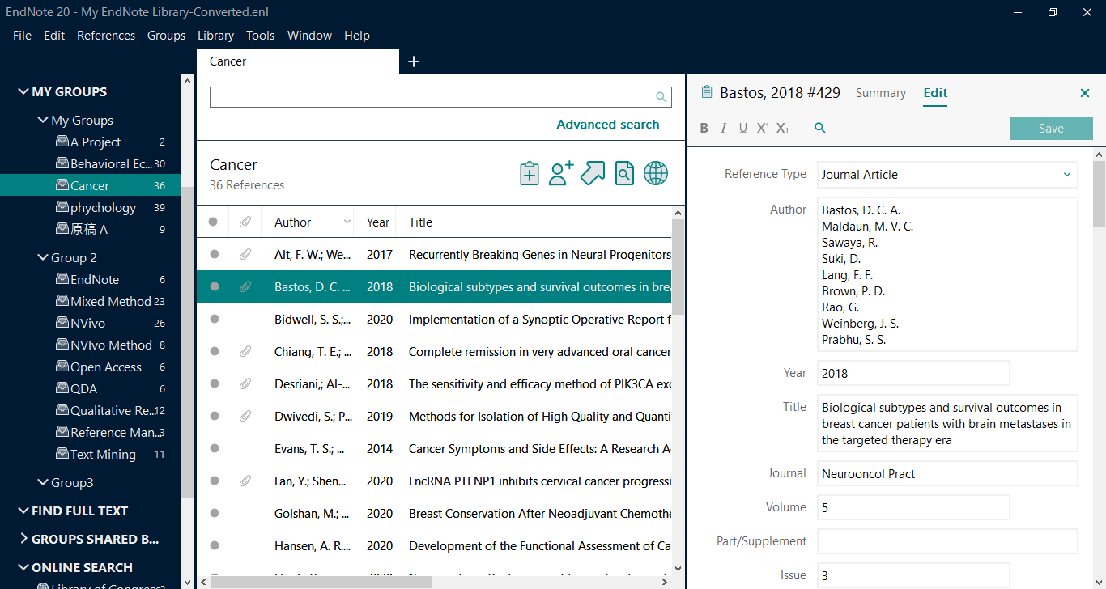The height and width of the screenshot is (589, 1106).
Task: Toggle the read status dot of the Fan, Y. row
Action: (x=214, y=481)
